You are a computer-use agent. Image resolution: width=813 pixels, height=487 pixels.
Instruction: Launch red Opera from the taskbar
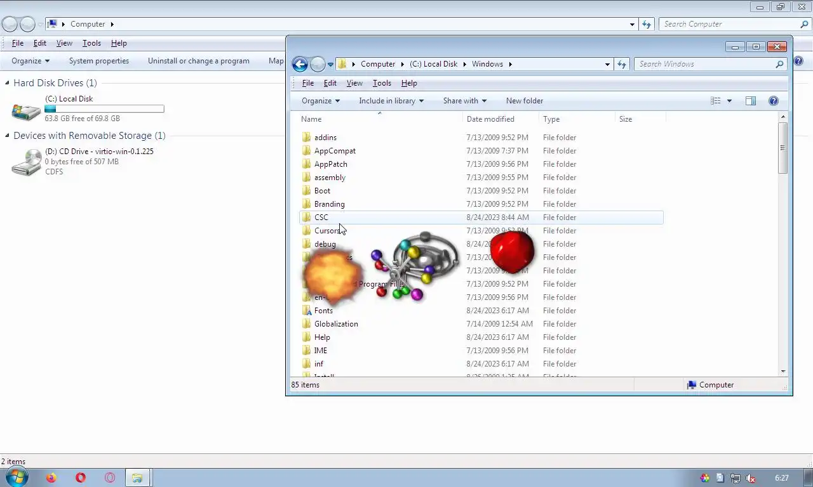point(81,478)
